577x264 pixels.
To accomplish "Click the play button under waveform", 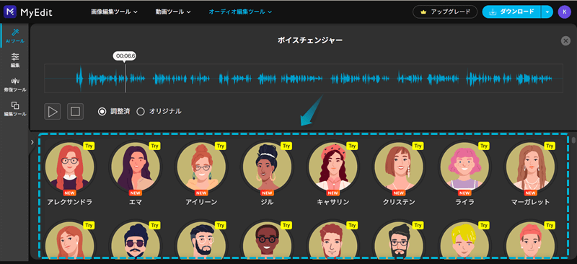I will tap(52, 112).
